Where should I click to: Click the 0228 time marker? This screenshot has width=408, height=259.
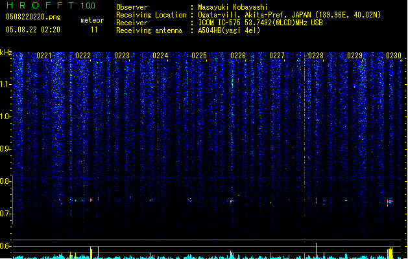pos(316,56)
